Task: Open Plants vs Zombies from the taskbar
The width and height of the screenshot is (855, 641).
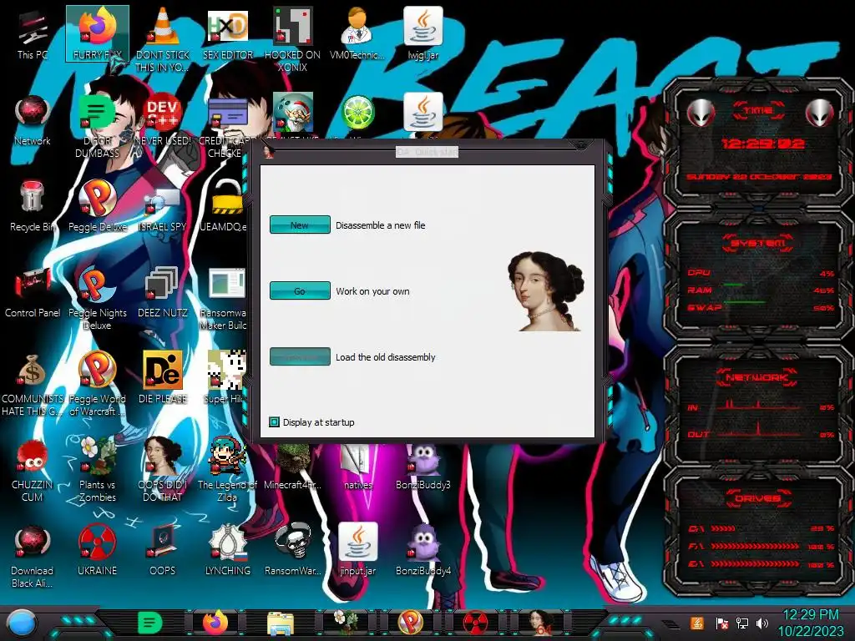Action: [x=346, y=623]
